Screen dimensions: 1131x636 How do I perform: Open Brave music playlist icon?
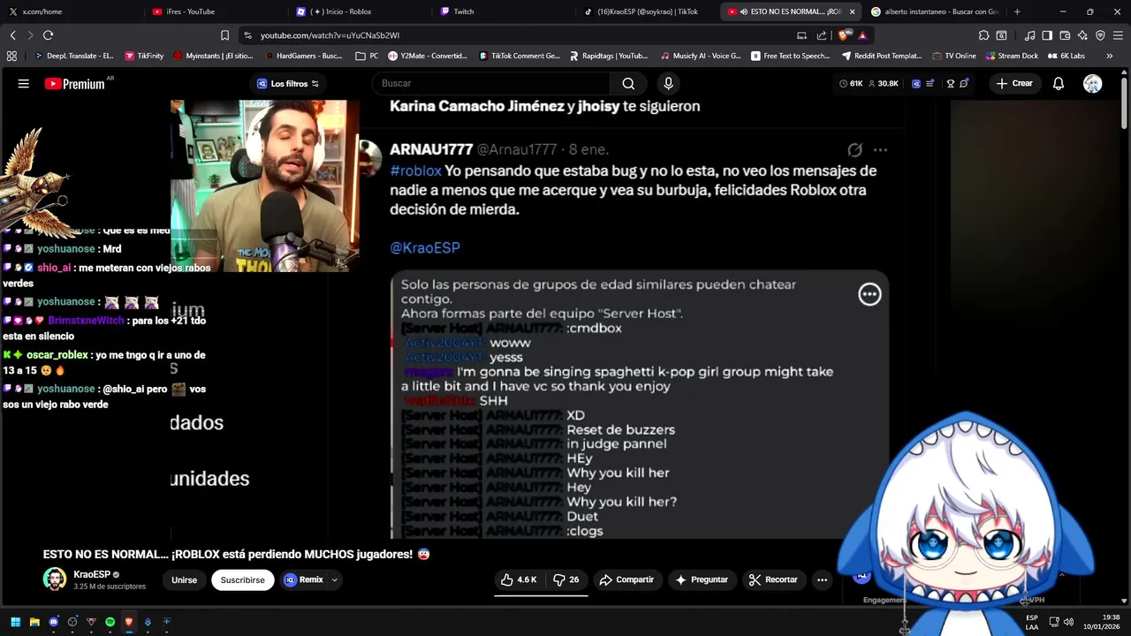(1029, 35)
